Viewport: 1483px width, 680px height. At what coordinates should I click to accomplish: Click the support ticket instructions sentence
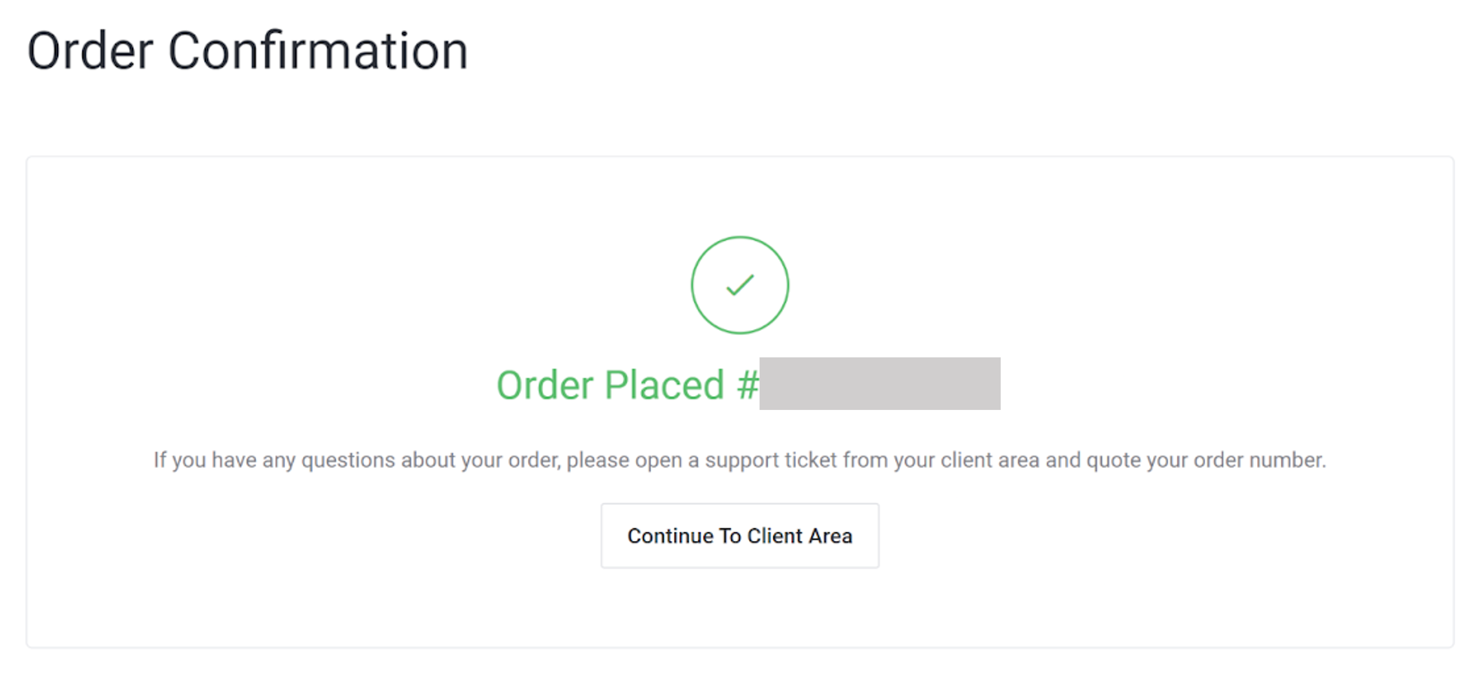point(740,460)
